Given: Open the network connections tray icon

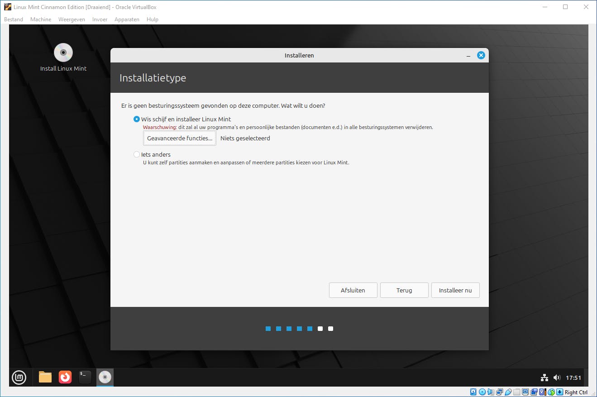Looking at the screenshot, I should pyautogui.click(x=544, y=378).
